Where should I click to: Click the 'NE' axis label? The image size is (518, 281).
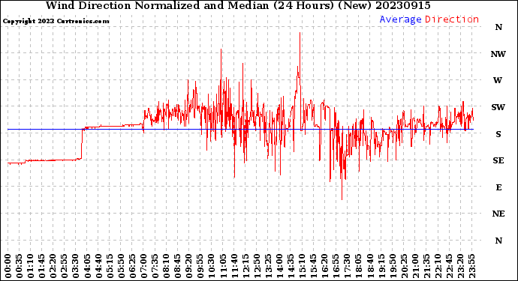tap(498, 214)
